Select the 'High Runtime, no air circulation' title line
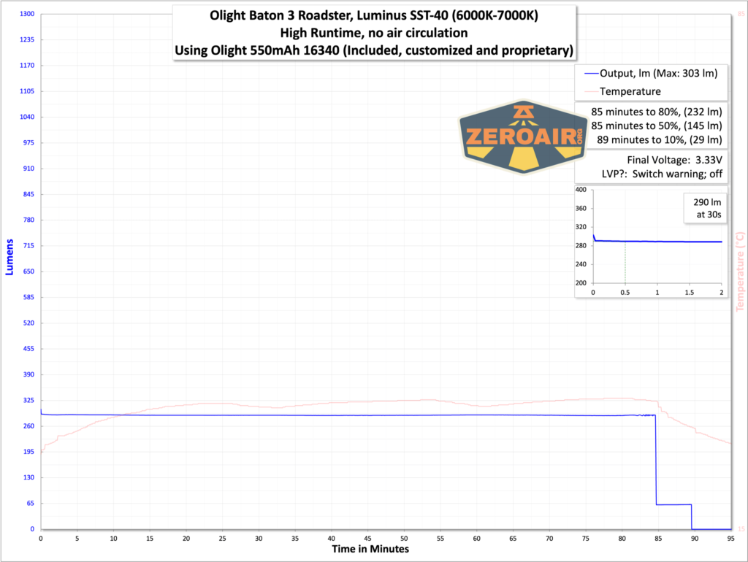The width and height of the screenshot is (748, 562). [374, 32]
